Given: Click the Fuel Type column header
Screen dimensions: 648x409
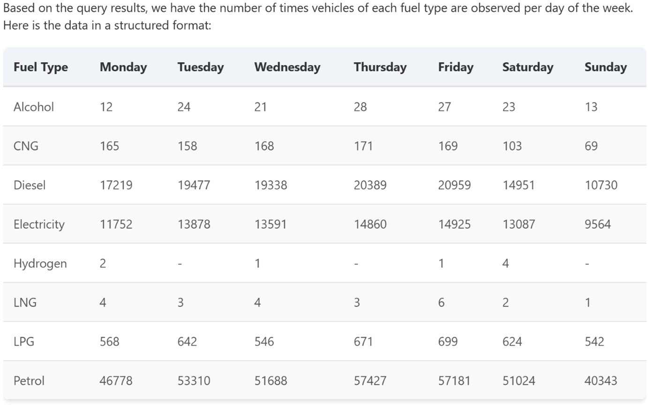Looking at the screenshot, I should coord(40,67).
